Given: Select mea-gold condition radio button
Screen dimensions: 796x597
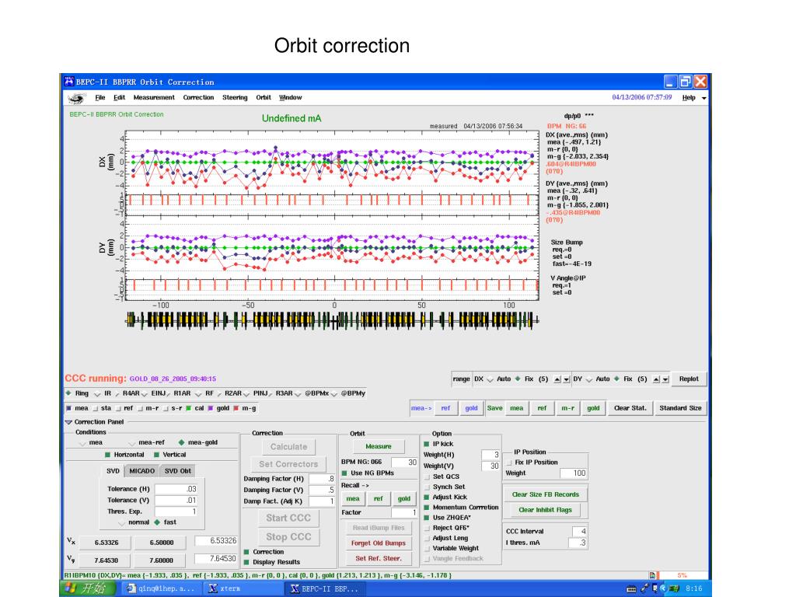Looking at the screenshot, I should [x=181, y=442].
